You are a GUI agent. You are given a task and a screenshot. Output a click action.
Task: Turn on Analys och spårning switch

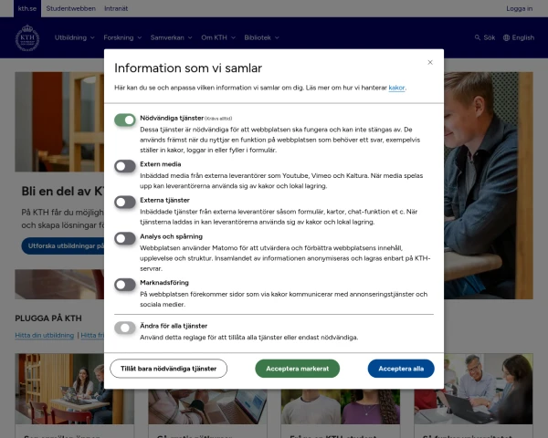125,238
